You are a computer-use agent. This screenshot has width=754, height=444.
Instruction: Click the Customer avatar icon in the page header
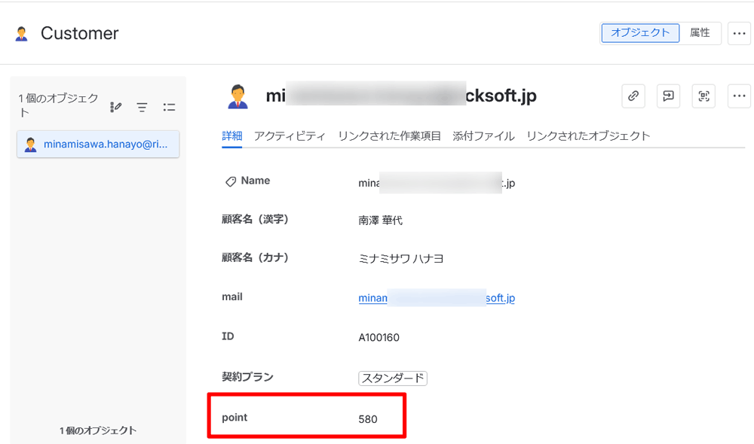(21, 32)
